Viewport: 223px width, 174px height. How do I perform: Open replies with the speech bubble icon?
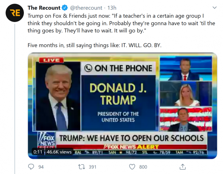point(31,167)
